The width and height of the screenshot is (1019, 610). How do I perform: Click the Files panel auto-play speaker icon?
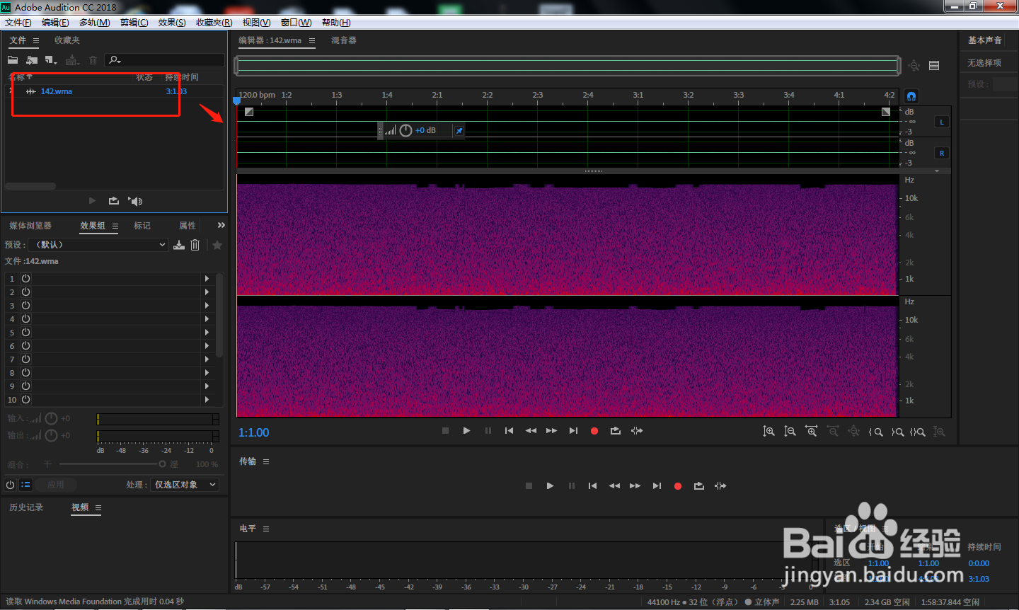tap(135, 201)
